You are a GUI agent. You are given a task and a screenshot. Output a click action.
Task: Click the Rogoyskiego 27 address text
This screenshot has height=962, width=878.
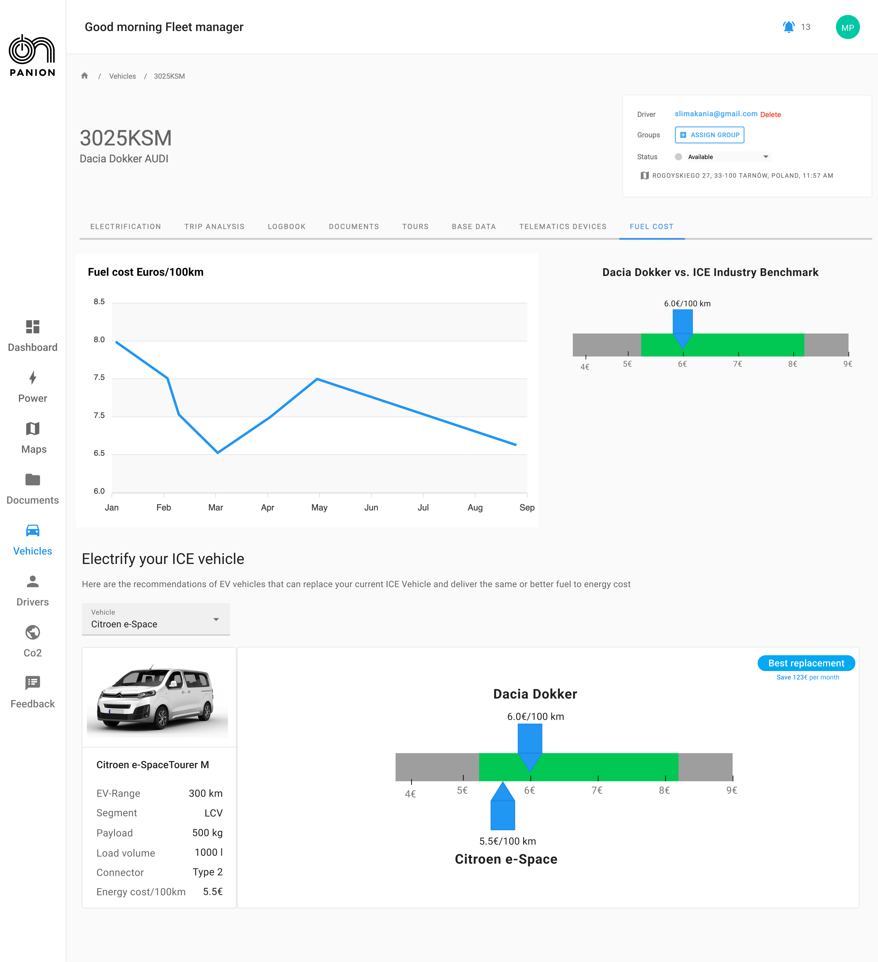click(742, 176)
